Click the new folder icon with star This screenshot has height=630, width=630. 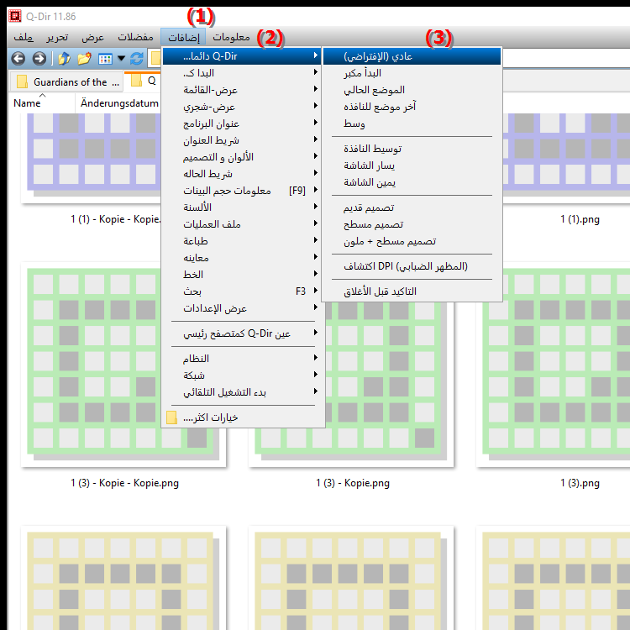tap(84, 59)
